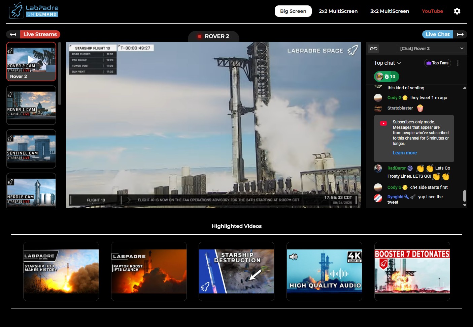Click the back arrow beside Live Streams label
The width and height of the screenshot is (473, 327).
point(12,34)
